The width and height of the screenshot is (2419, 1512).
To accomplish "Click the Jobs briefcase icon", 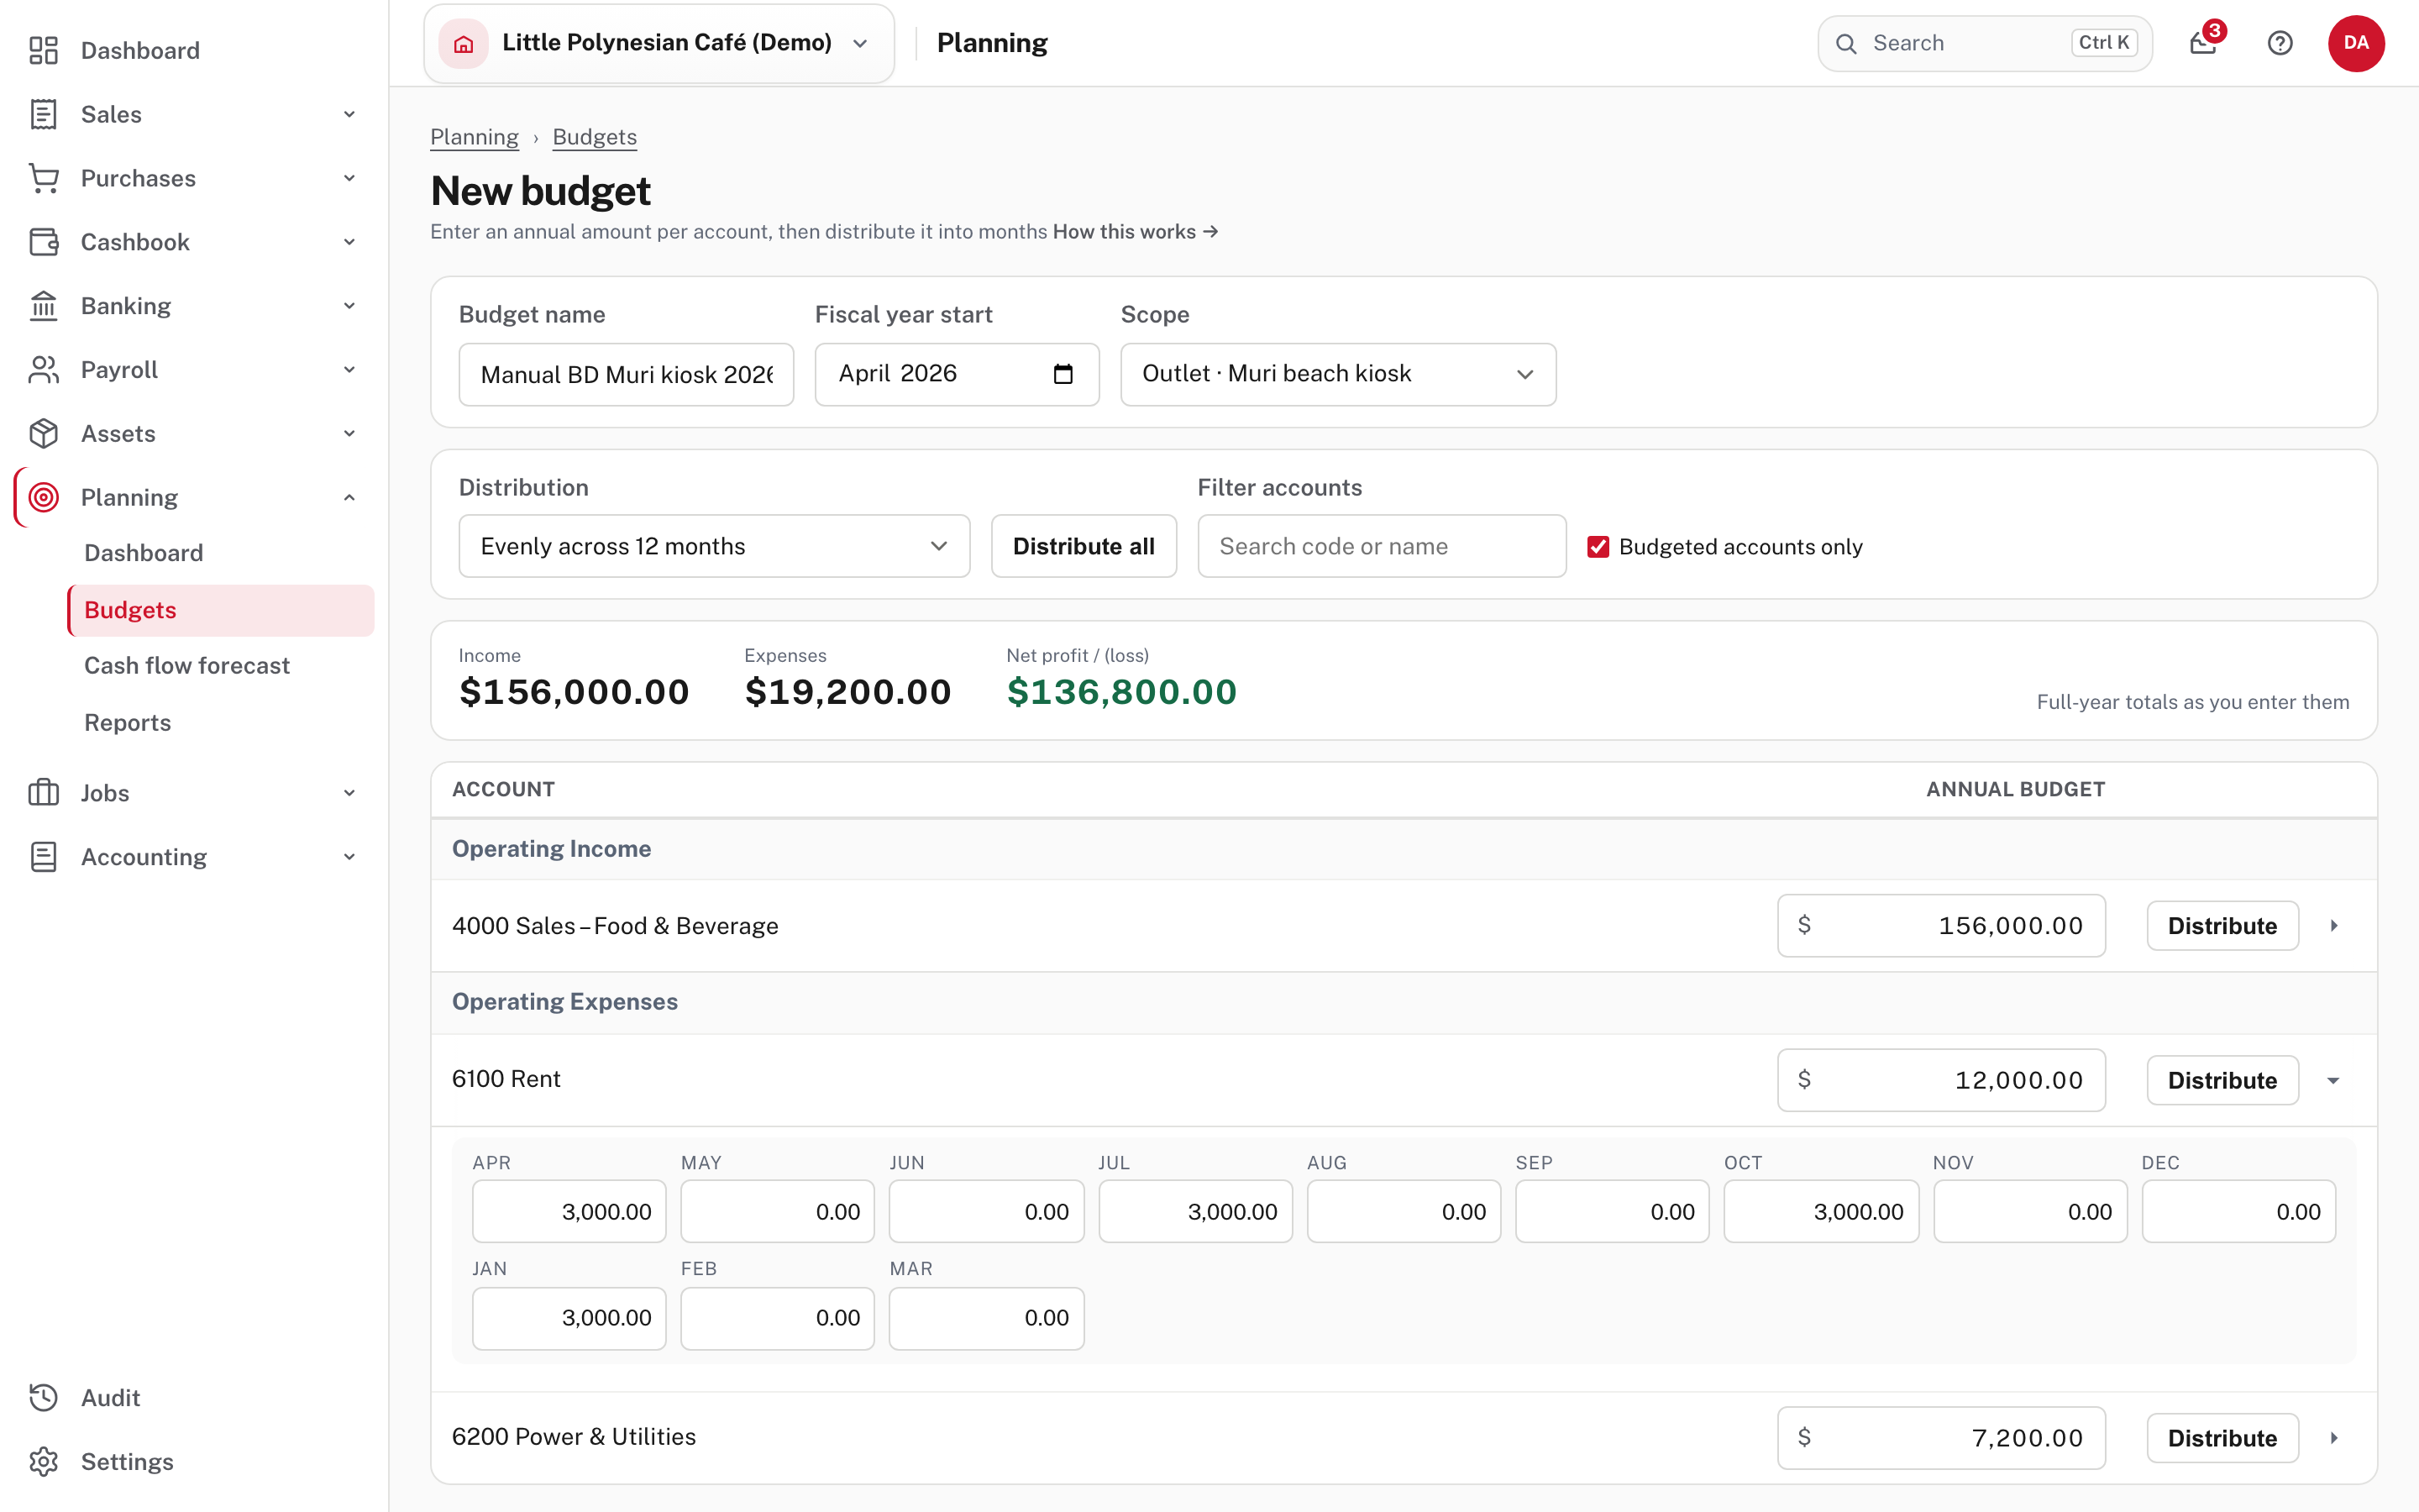I will point(43,793).
